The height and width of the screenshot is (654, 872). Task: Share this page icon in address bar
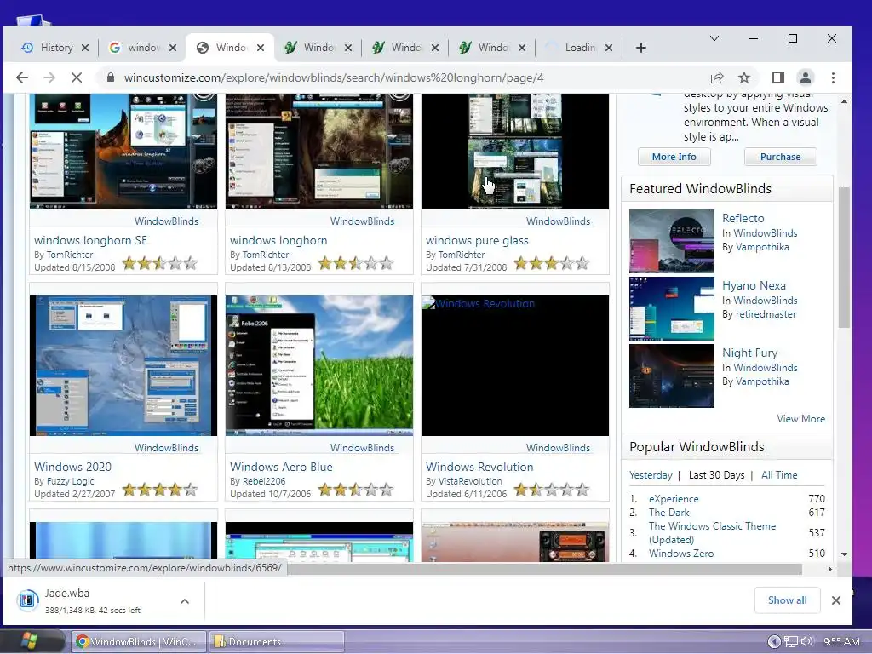(717, 77)
